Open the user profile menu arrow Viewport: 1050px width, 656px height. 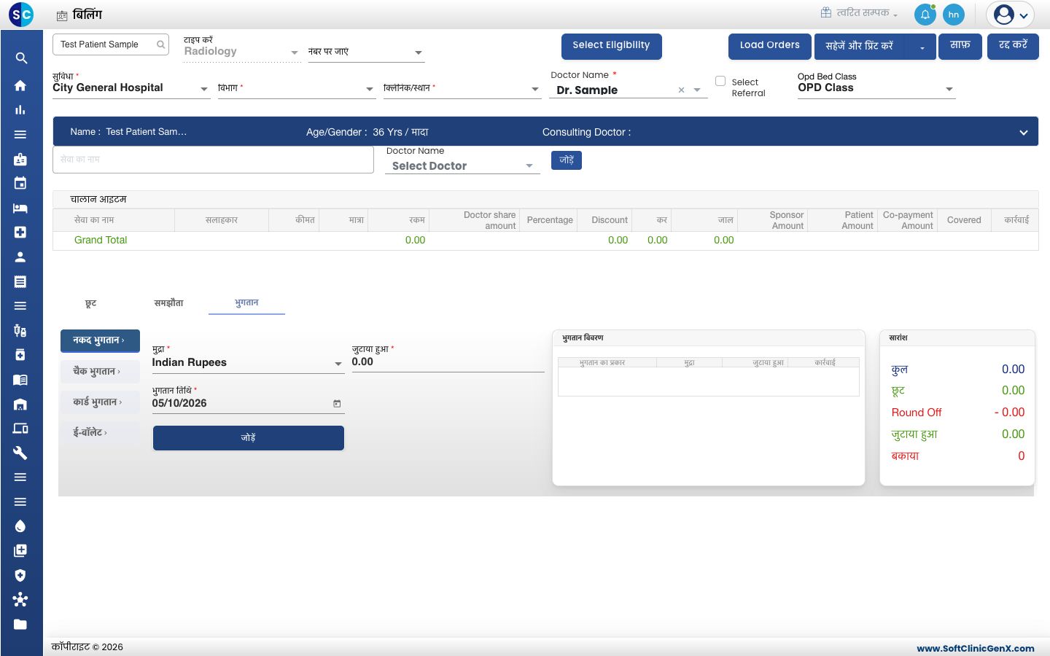pyautogui.click(x=1024, y=15)
